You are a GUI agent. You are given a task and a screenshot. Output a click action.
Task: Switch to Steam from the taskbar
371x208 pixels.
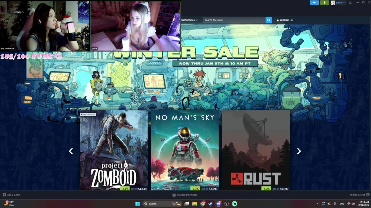click(210, 204)
